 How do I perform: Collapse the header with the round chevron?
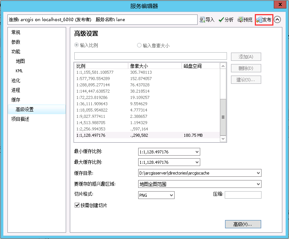[x=277, y=20]
